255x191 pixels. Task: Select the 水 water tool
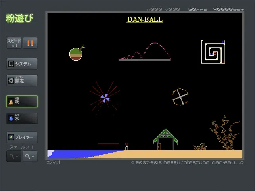(22, 118)
